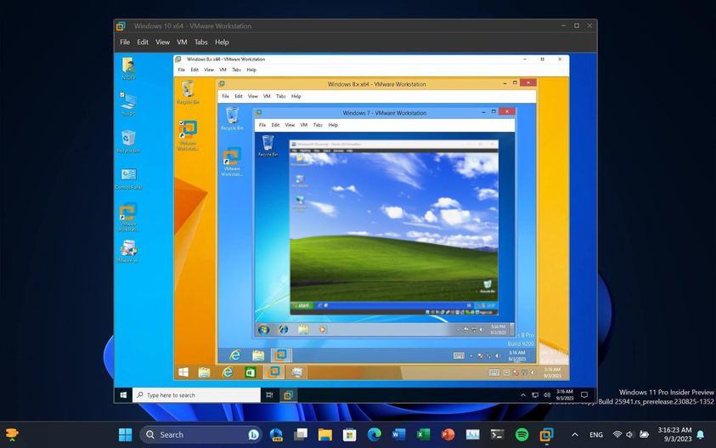Open Excel on the Windows 11 taskbar
The image size is (716, 448).
pyautogui.click(x=423, y=434)
